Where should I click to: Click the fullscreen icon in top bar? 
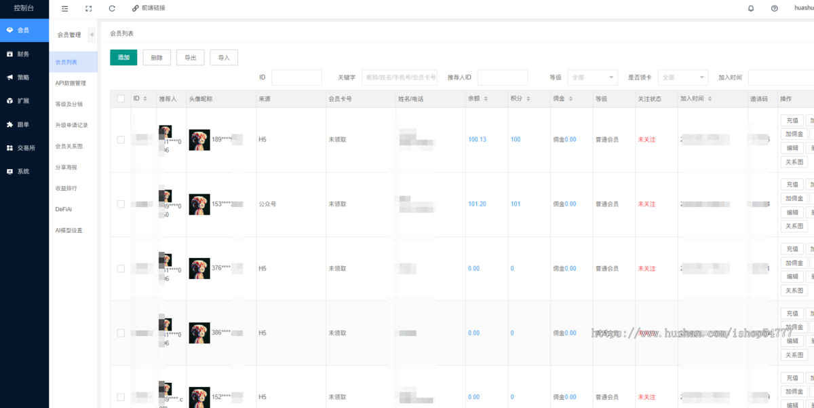click(x=88, y=8)
